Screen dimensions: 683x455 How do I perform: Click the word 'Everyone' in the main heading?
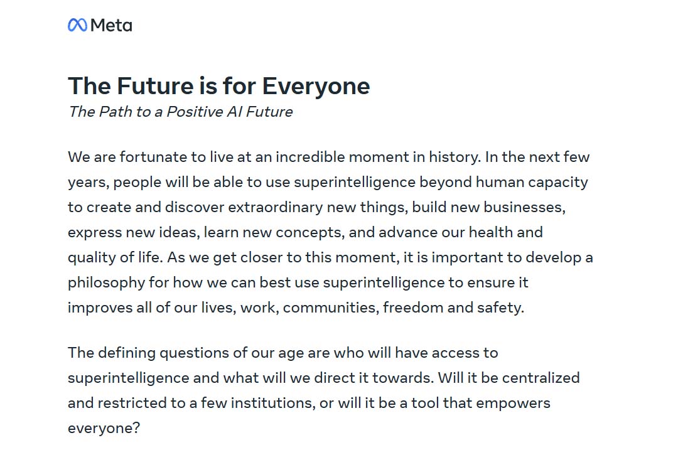coord(316,86)
